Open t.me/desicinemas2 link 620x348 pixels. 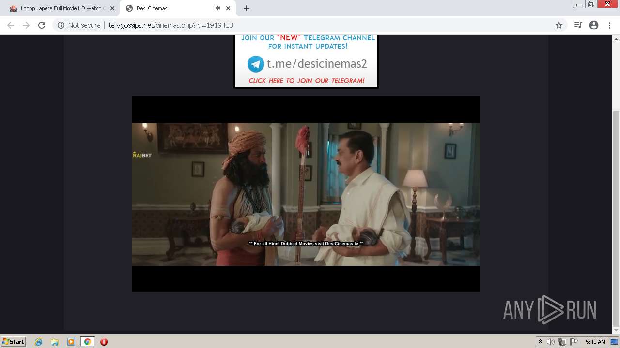(x=317, y=64)
